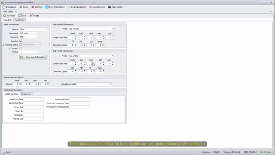275x155 pixels.
Task: Click the Up To Date status text
Action: click(266, 152)
